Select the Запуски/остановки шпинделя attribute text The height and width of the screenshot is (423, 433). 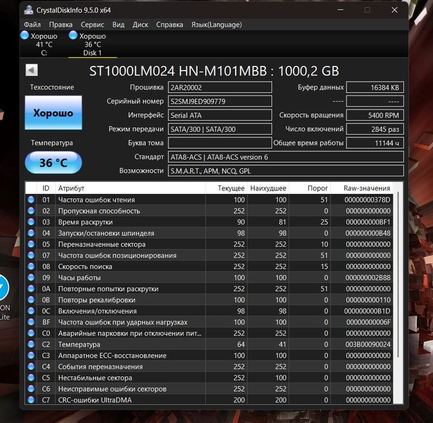(106, 233)
